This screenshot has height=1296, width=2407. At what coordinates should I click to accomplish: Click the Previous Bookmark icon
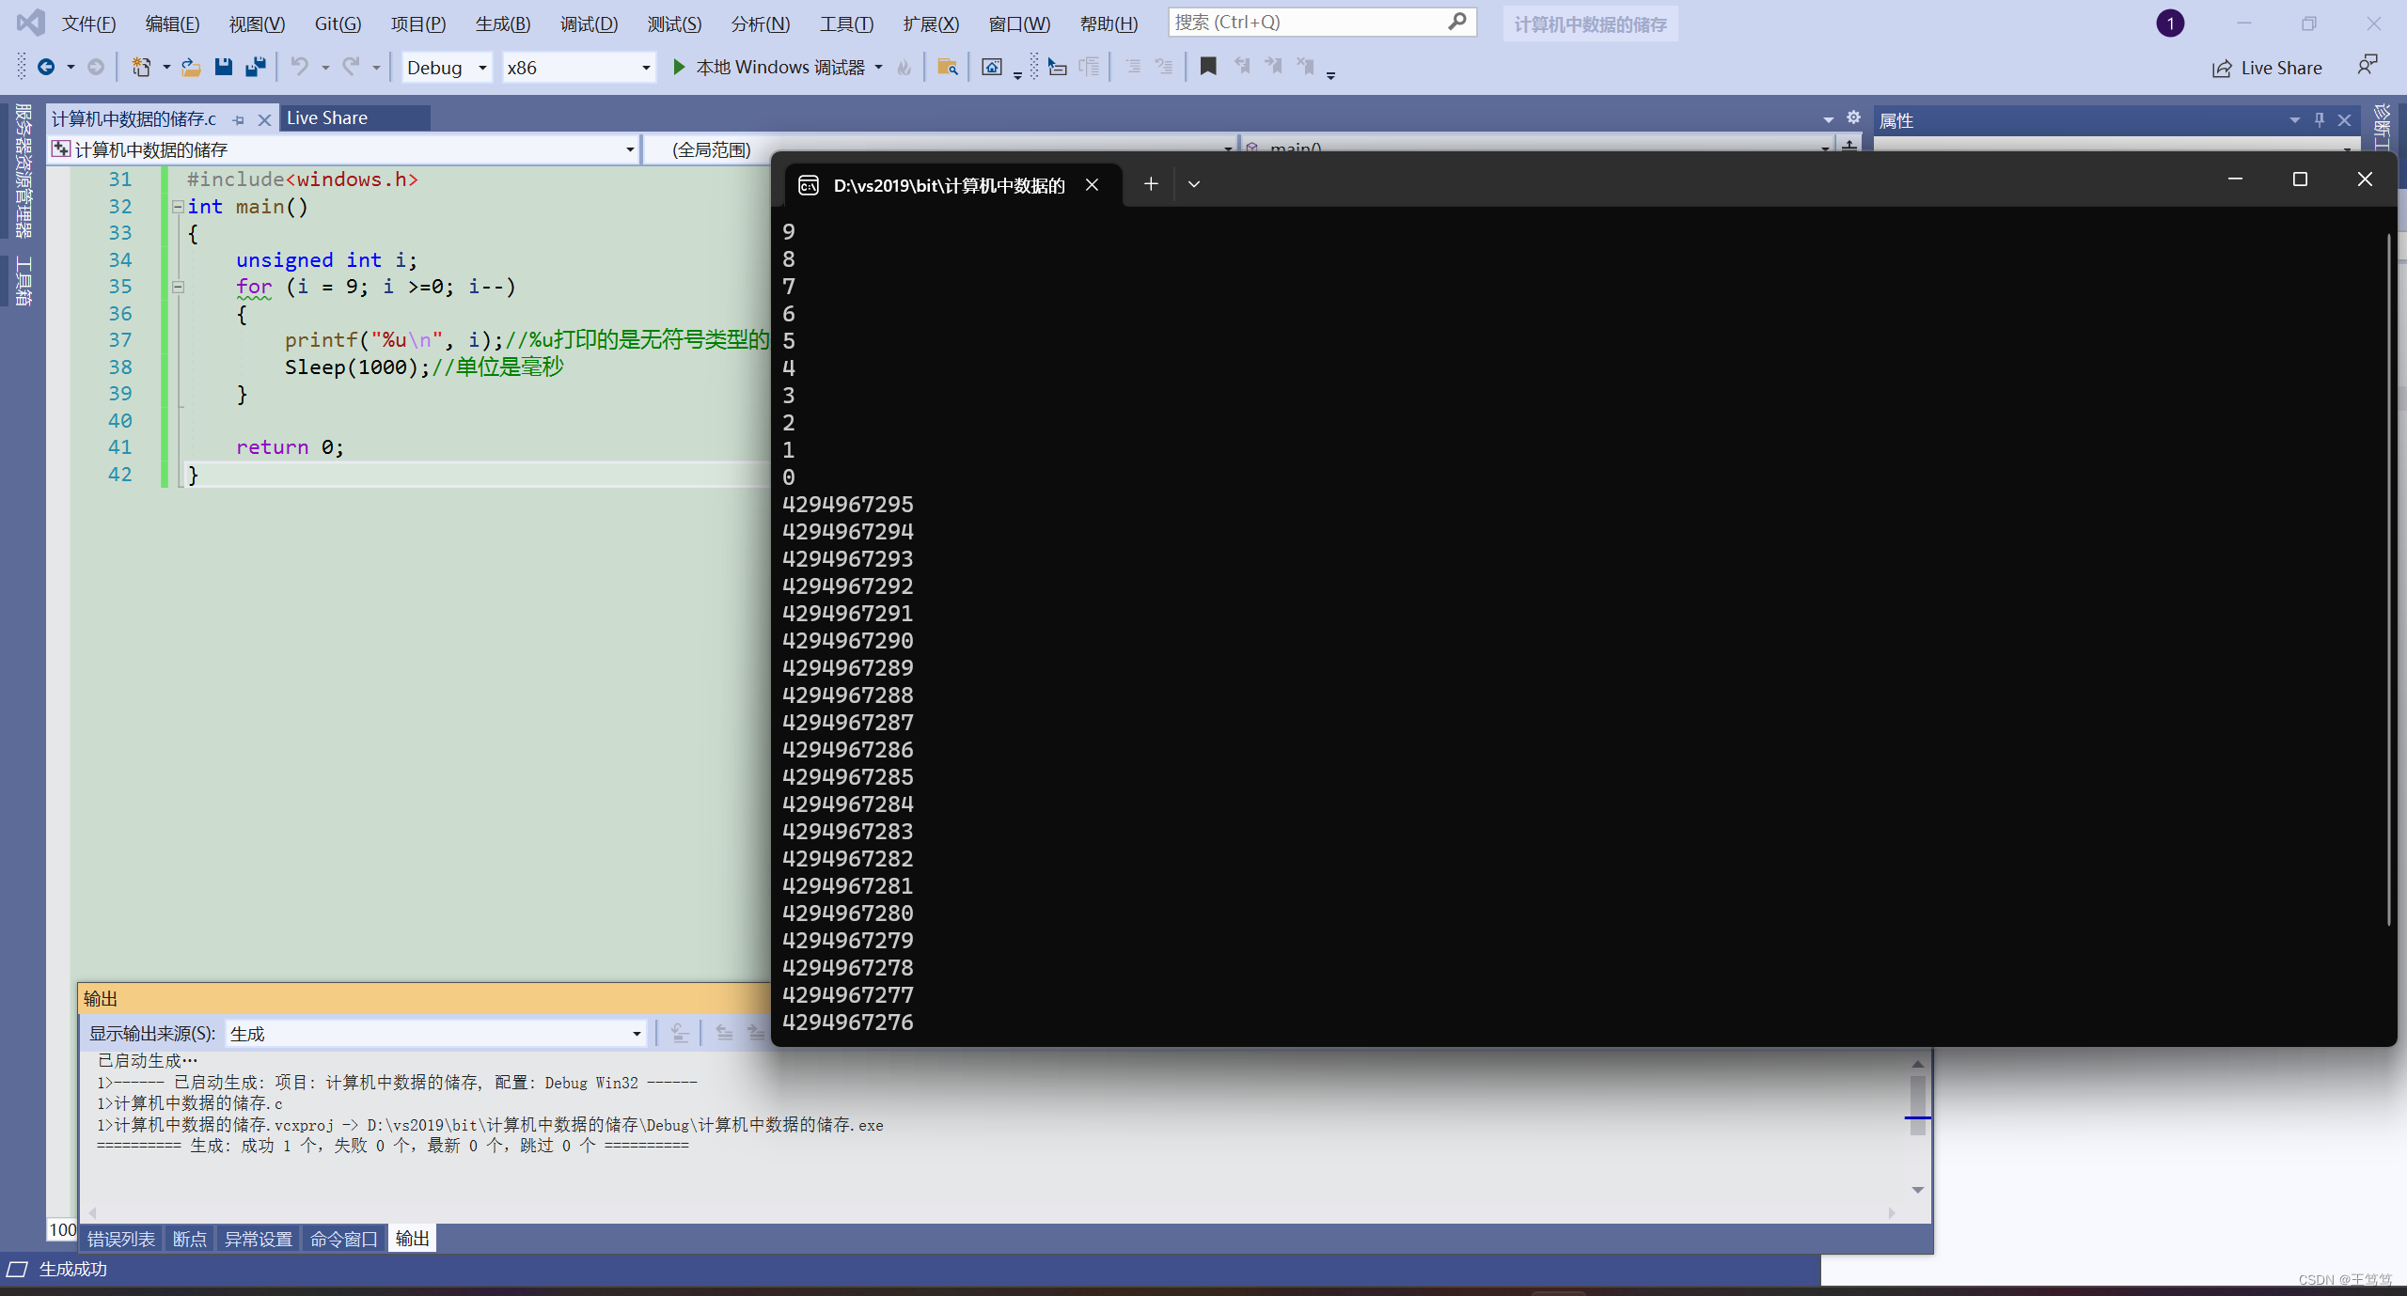point(1242,66)
